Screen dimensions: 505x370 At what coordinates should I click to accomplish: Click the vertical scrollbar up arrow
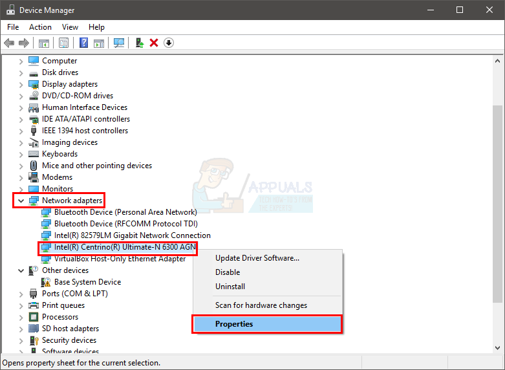point(497,61)
